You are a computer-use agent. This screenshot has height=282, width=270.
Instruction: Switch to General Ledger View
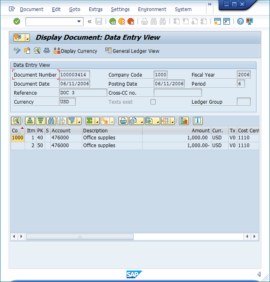pos(132,51)
